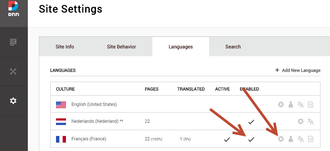Click the PAGES column header
The width and height of the screenshot is (330, 151).
tap(152, 89)
